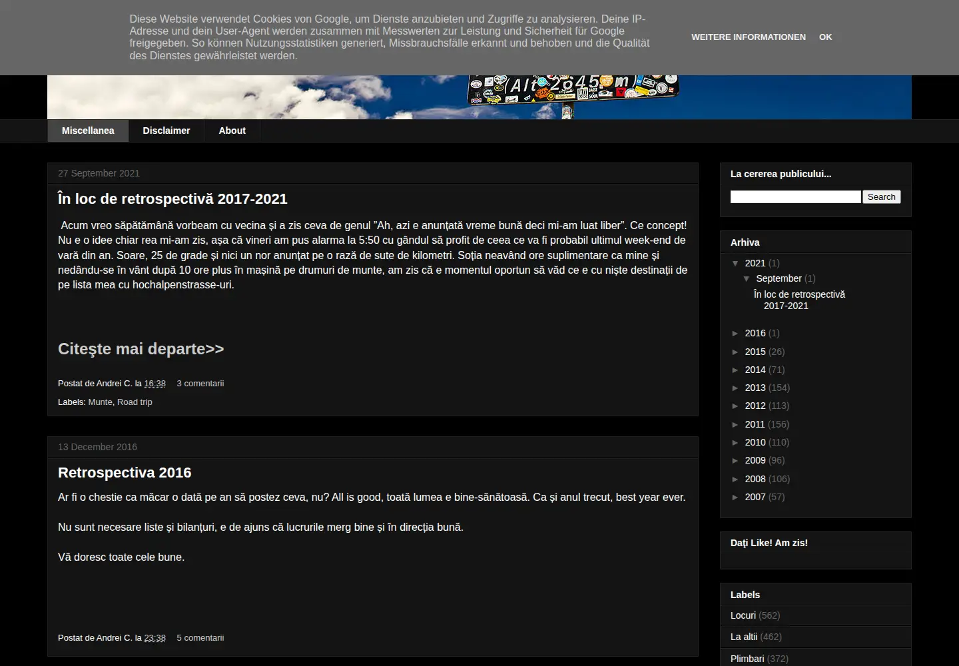
Task: Open the September archive link
Action: tap(779, 278)
